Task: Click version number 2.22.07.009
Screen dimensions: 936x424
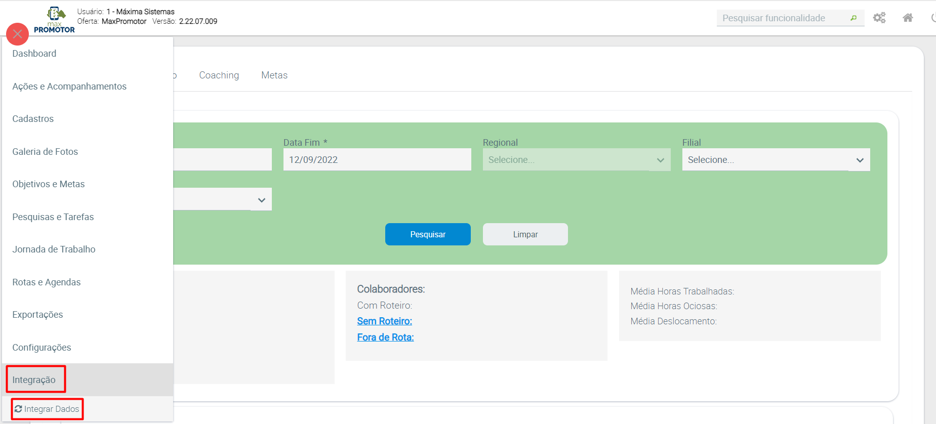Action: click(x=198, y=21)
